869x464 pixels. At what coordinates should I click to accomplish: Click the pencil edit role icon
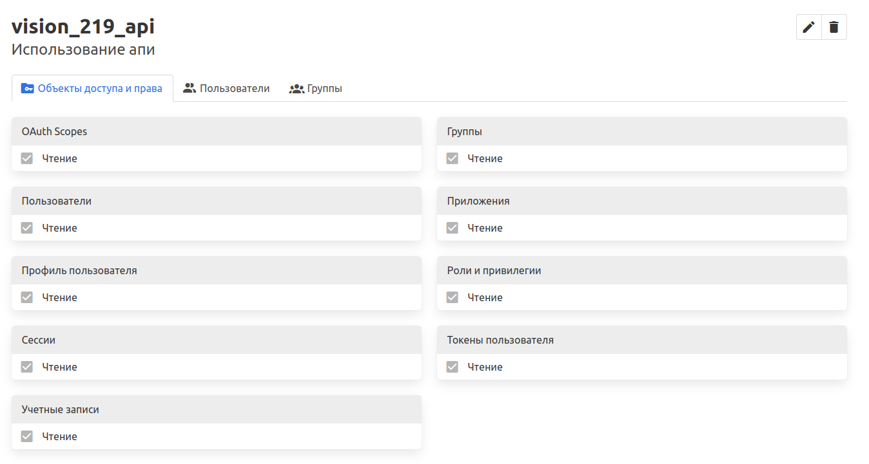click(x=808, y=27)
